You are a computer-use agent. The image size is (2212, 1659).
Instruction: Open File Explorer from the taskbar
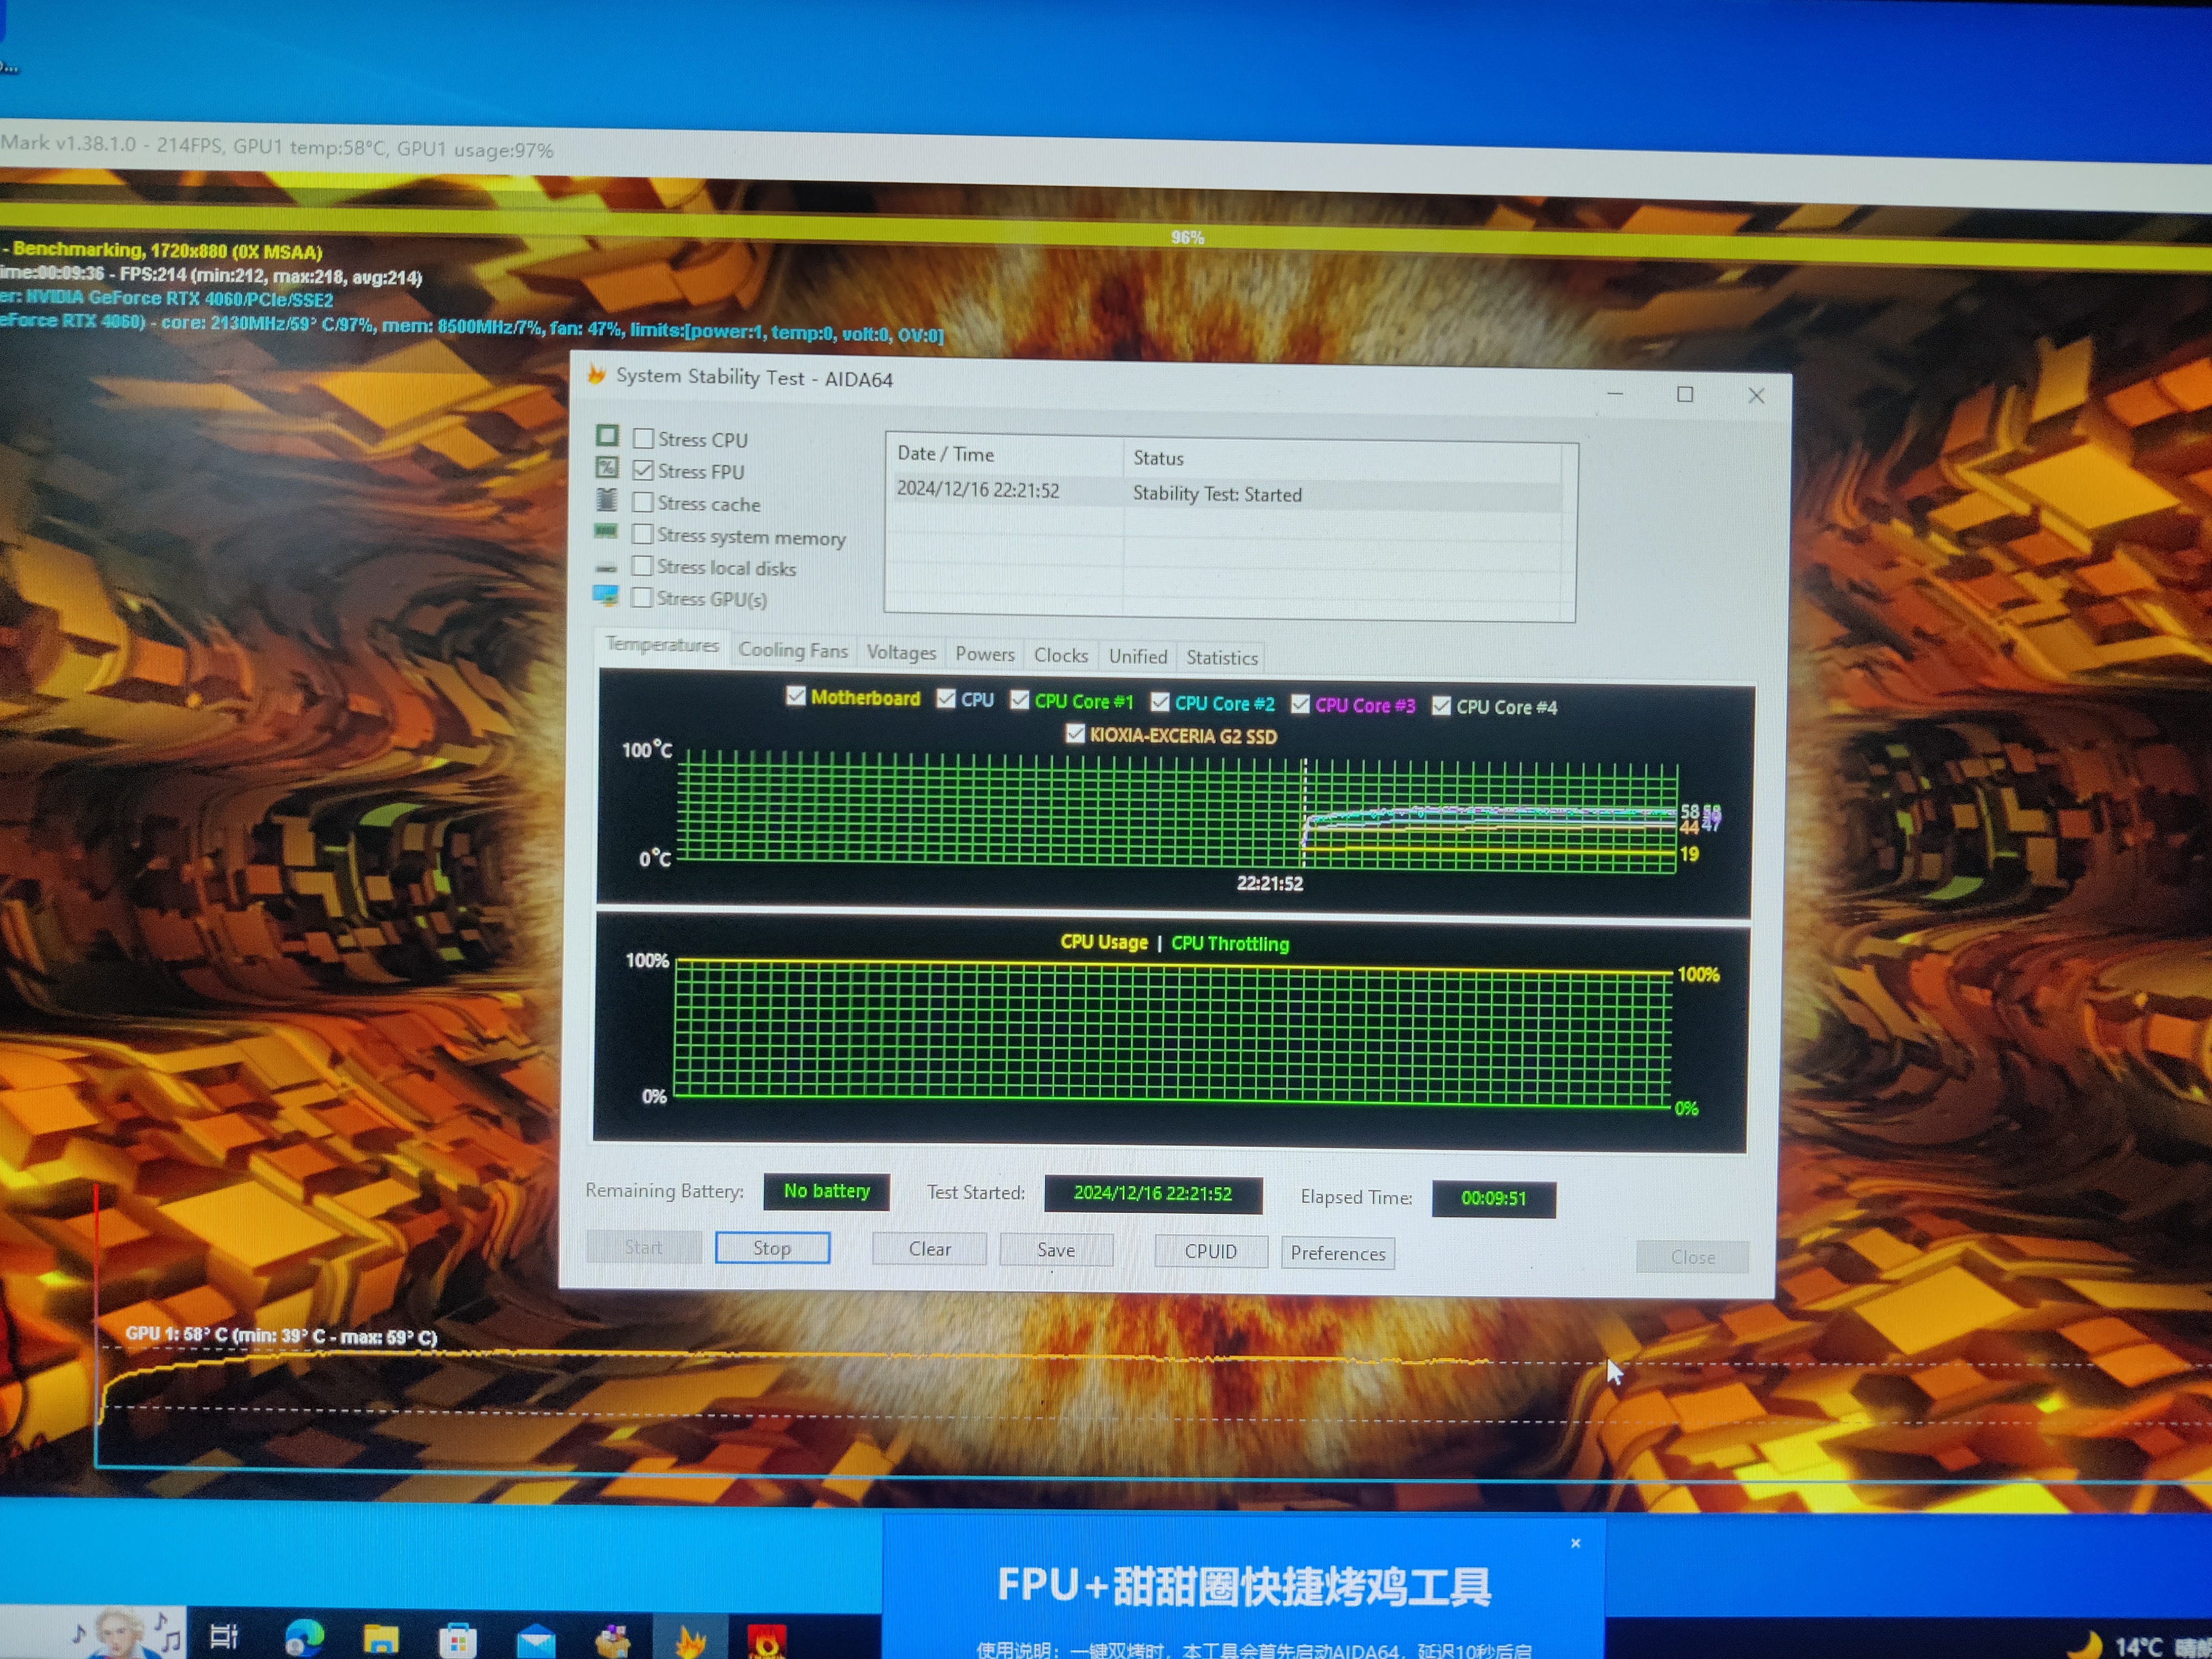(x=381, y=1639)
